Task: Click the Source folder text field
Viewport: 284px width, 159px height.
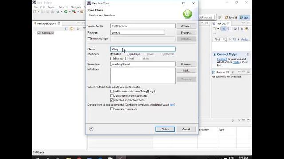Action: [143, 26]
